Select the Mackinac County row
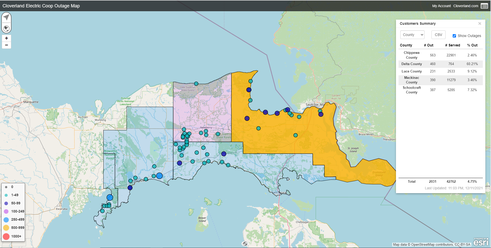The height and width of the screenshot is (248, 491). coord(441,80)
